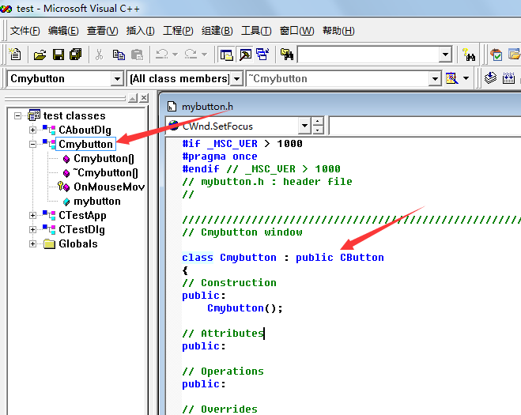Open the ~Cmybutton members dropdown
Image resolution: width=521 pixels, height=415 pixels.
coord(435,79)
